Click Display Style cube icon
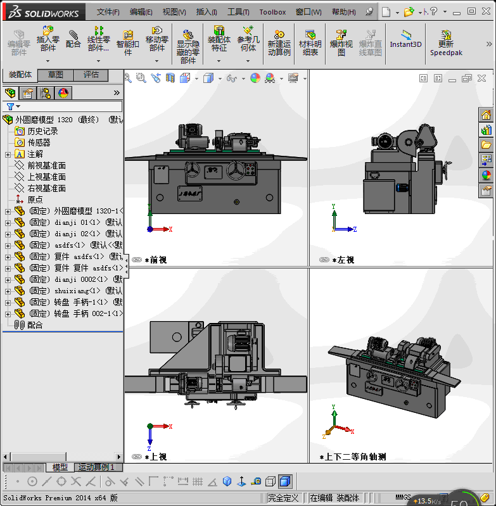 208,78
